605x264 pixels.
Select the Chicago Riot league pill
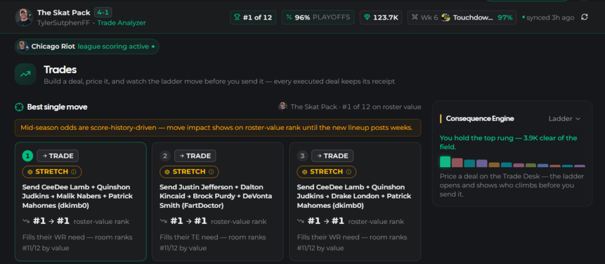pos(87,46)
